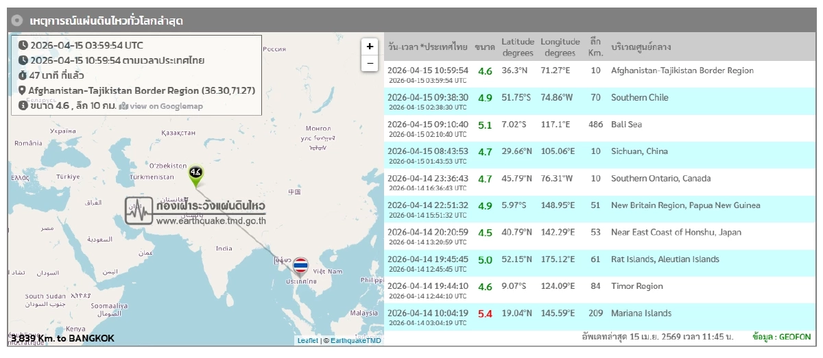Screen dimensions: 823x358
Task: Click the 'Longitude degrees' column header
Action: coord(560,47)
